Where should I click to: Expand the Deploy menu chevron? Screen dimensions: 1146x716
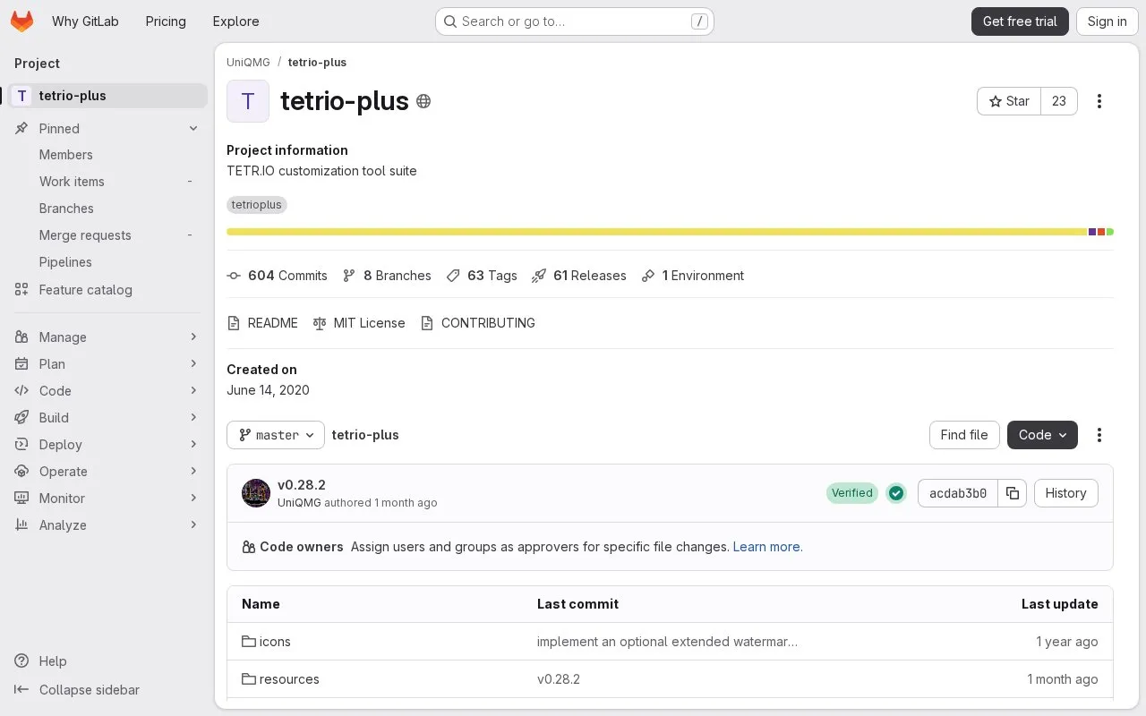(x=193, y=445)
